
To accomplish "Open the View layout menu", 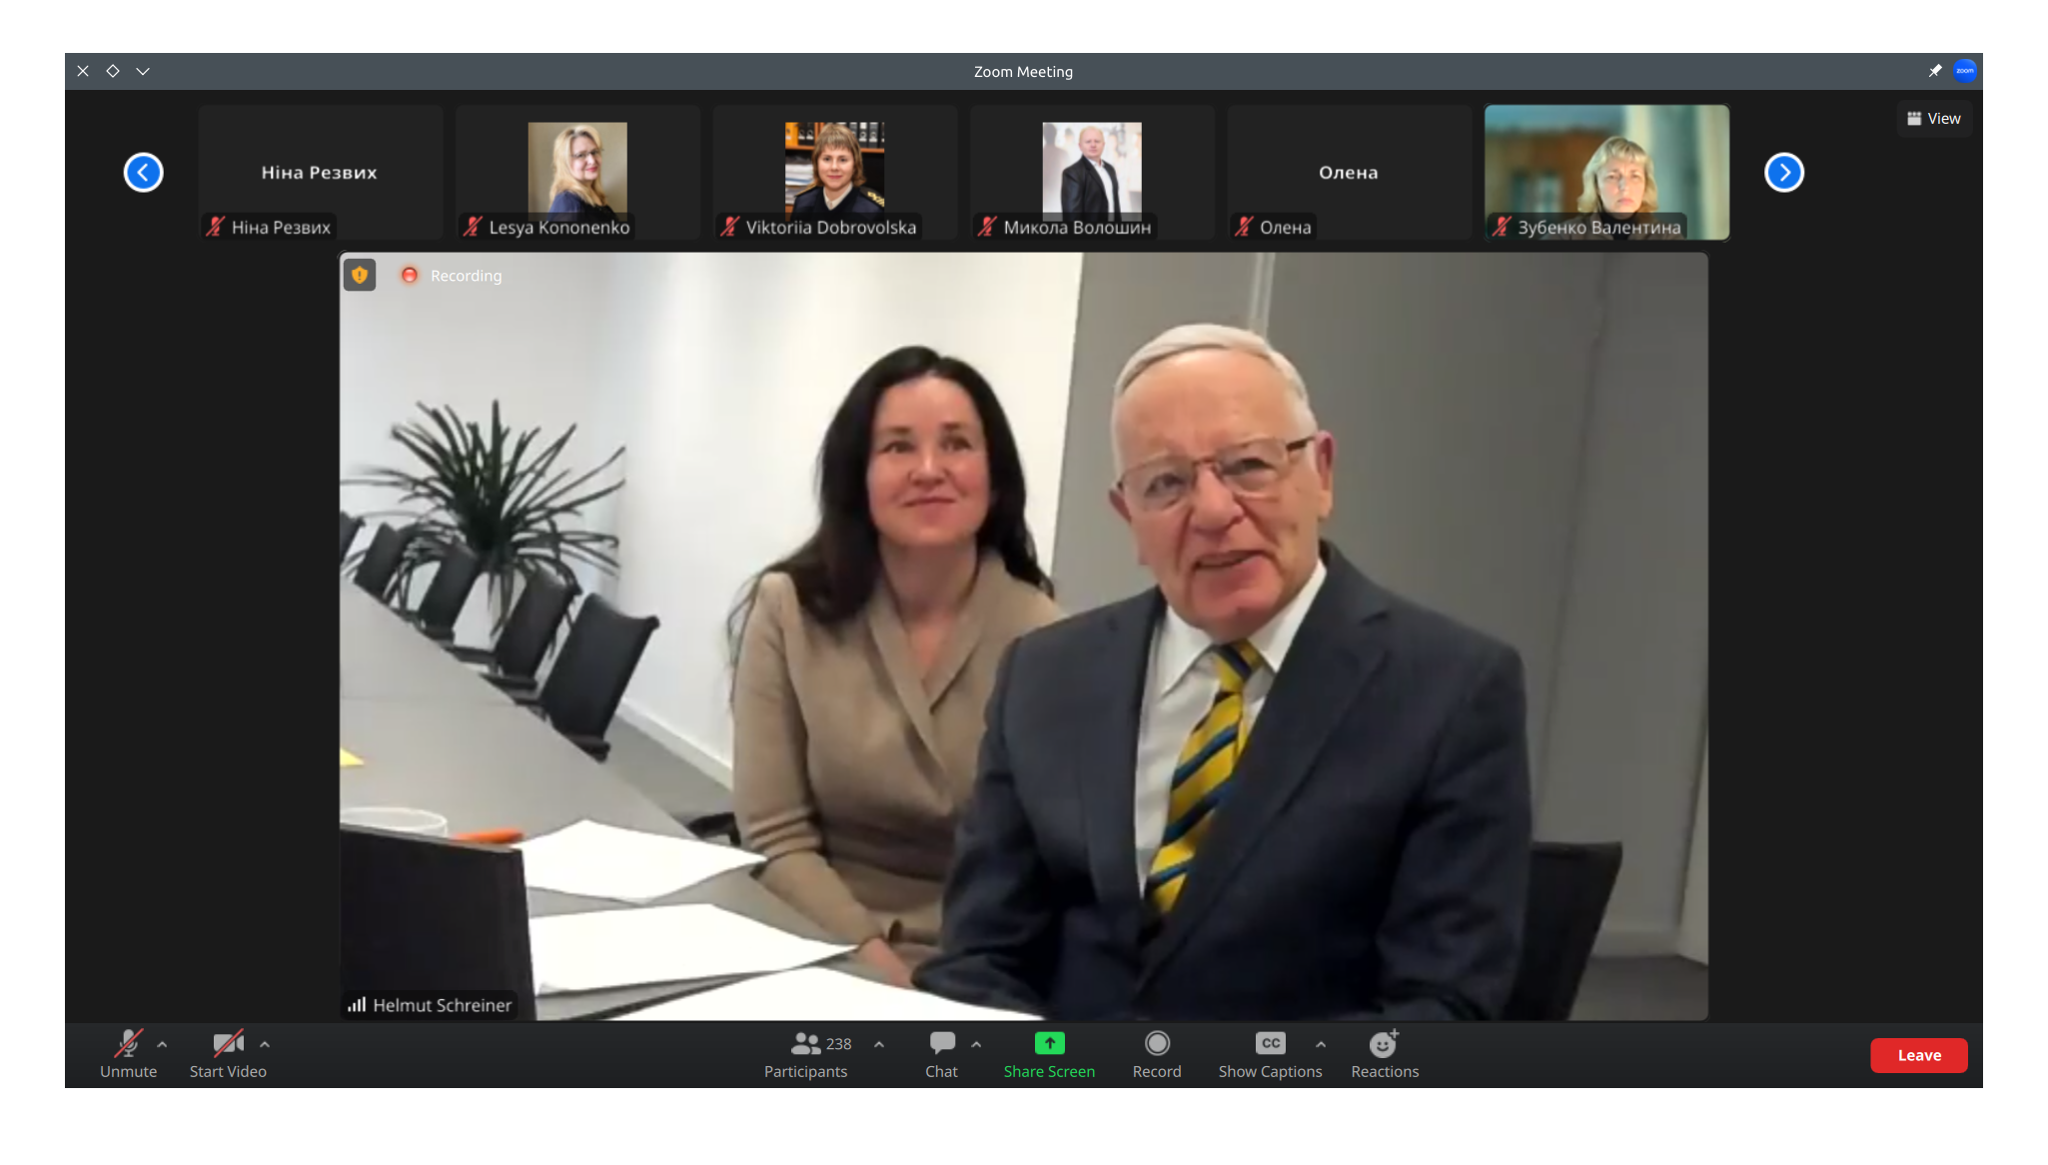I will (1934, 118).
